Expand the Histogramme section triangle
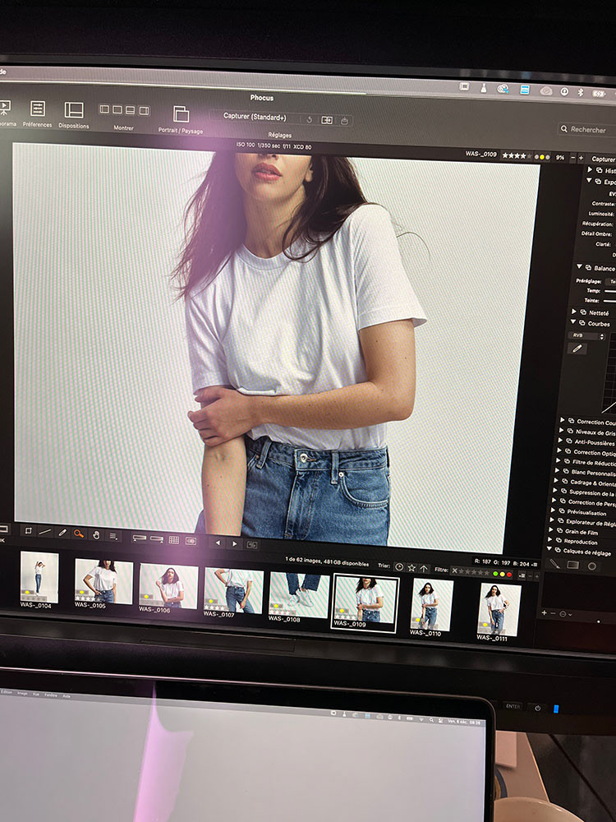 pyautogui.click(x=590, y=169)
